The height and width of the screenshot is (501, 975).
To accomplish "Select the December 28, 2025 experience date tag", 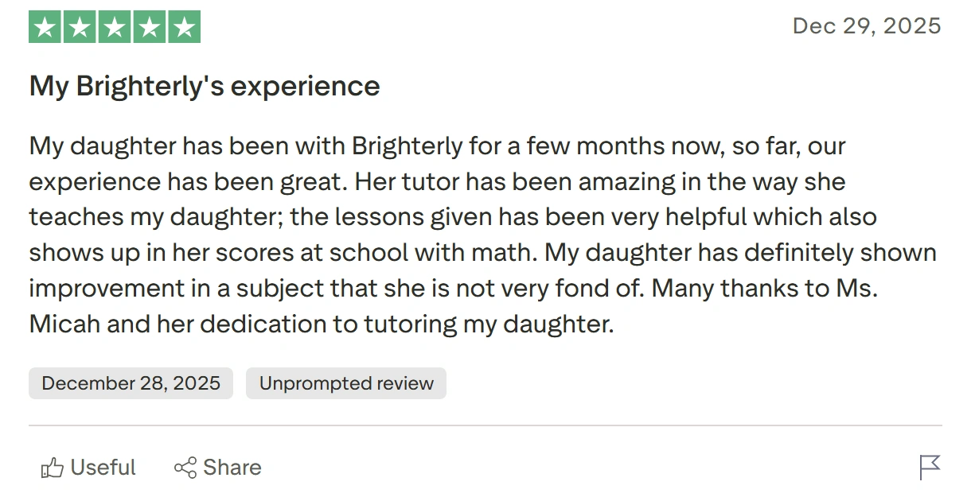I will [x=131, y=383].
